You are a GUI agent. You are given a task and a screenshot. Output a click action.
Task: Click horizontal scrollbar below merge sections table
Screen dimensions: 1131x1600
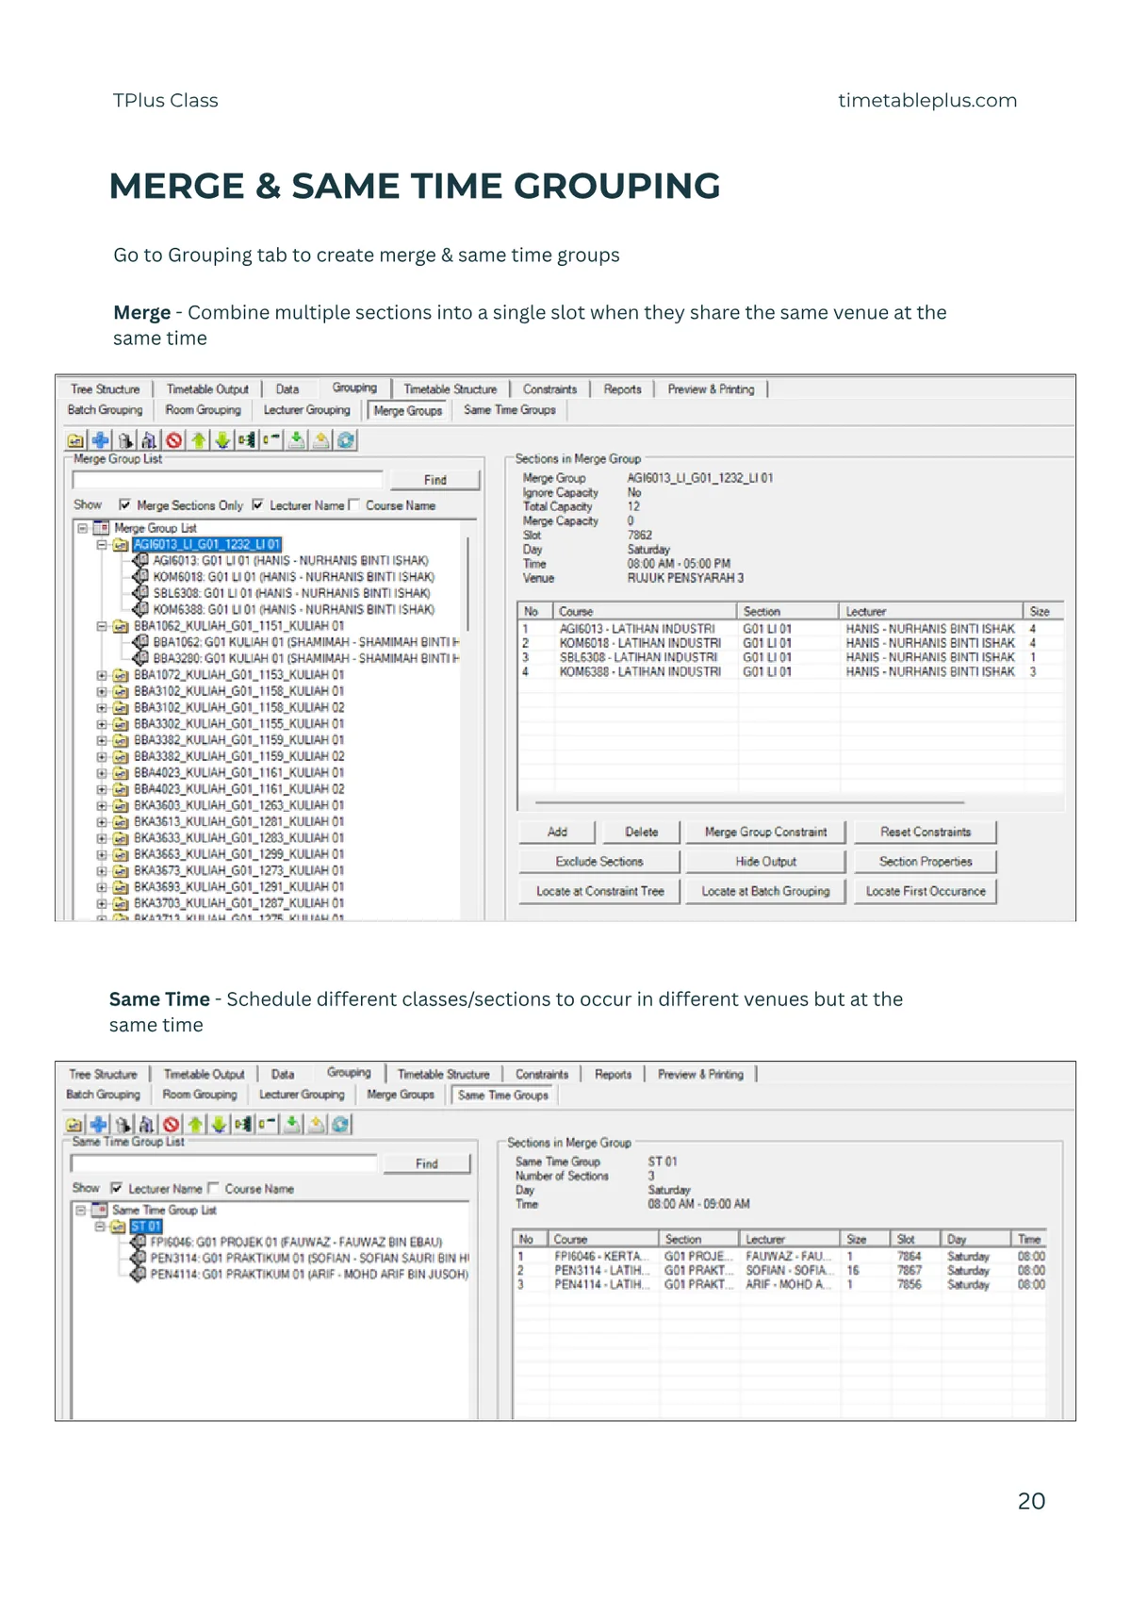click(x=749, y=802)
